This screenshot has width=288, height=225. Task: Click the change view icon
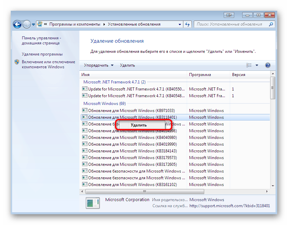coord(249,65)
